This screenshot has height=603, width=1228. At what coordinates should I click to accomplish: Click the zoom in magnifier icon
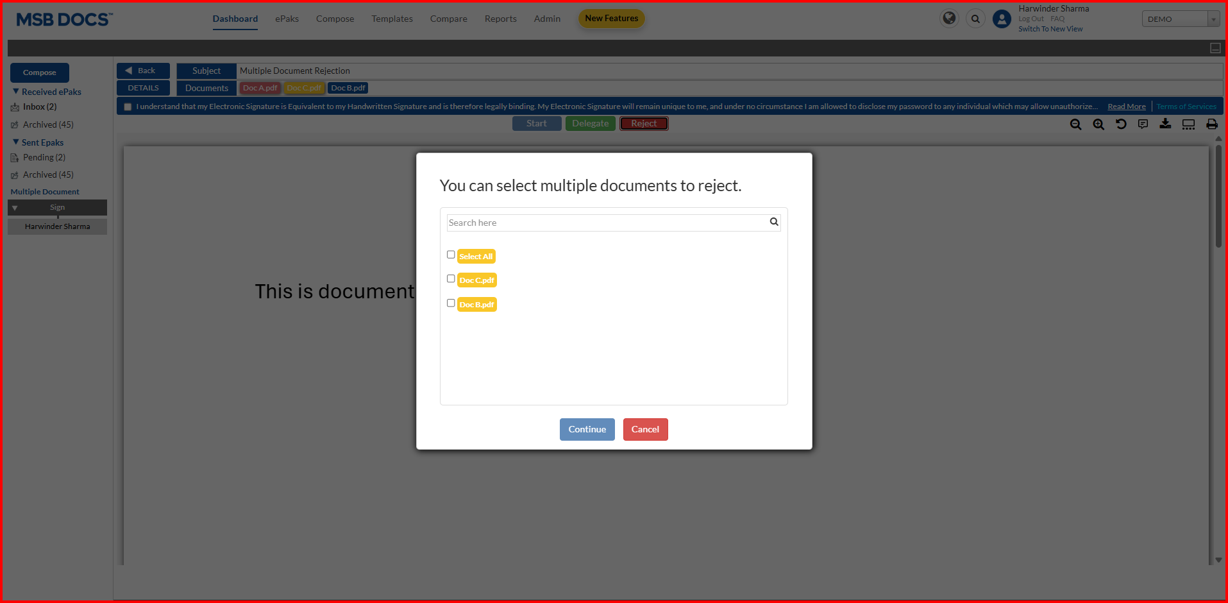[1098, 124]
